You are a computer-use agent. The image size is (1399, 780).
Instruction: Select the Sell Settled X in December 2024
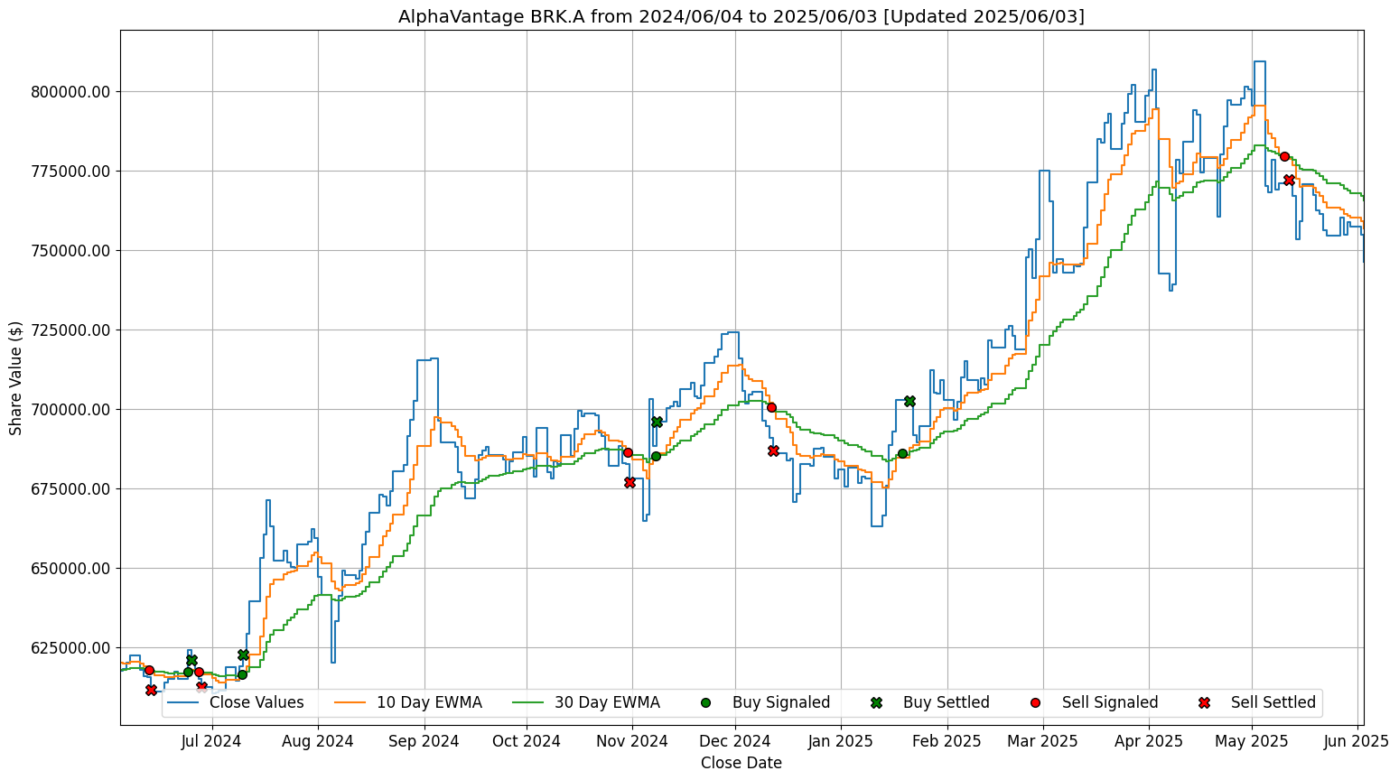point(773,450)
